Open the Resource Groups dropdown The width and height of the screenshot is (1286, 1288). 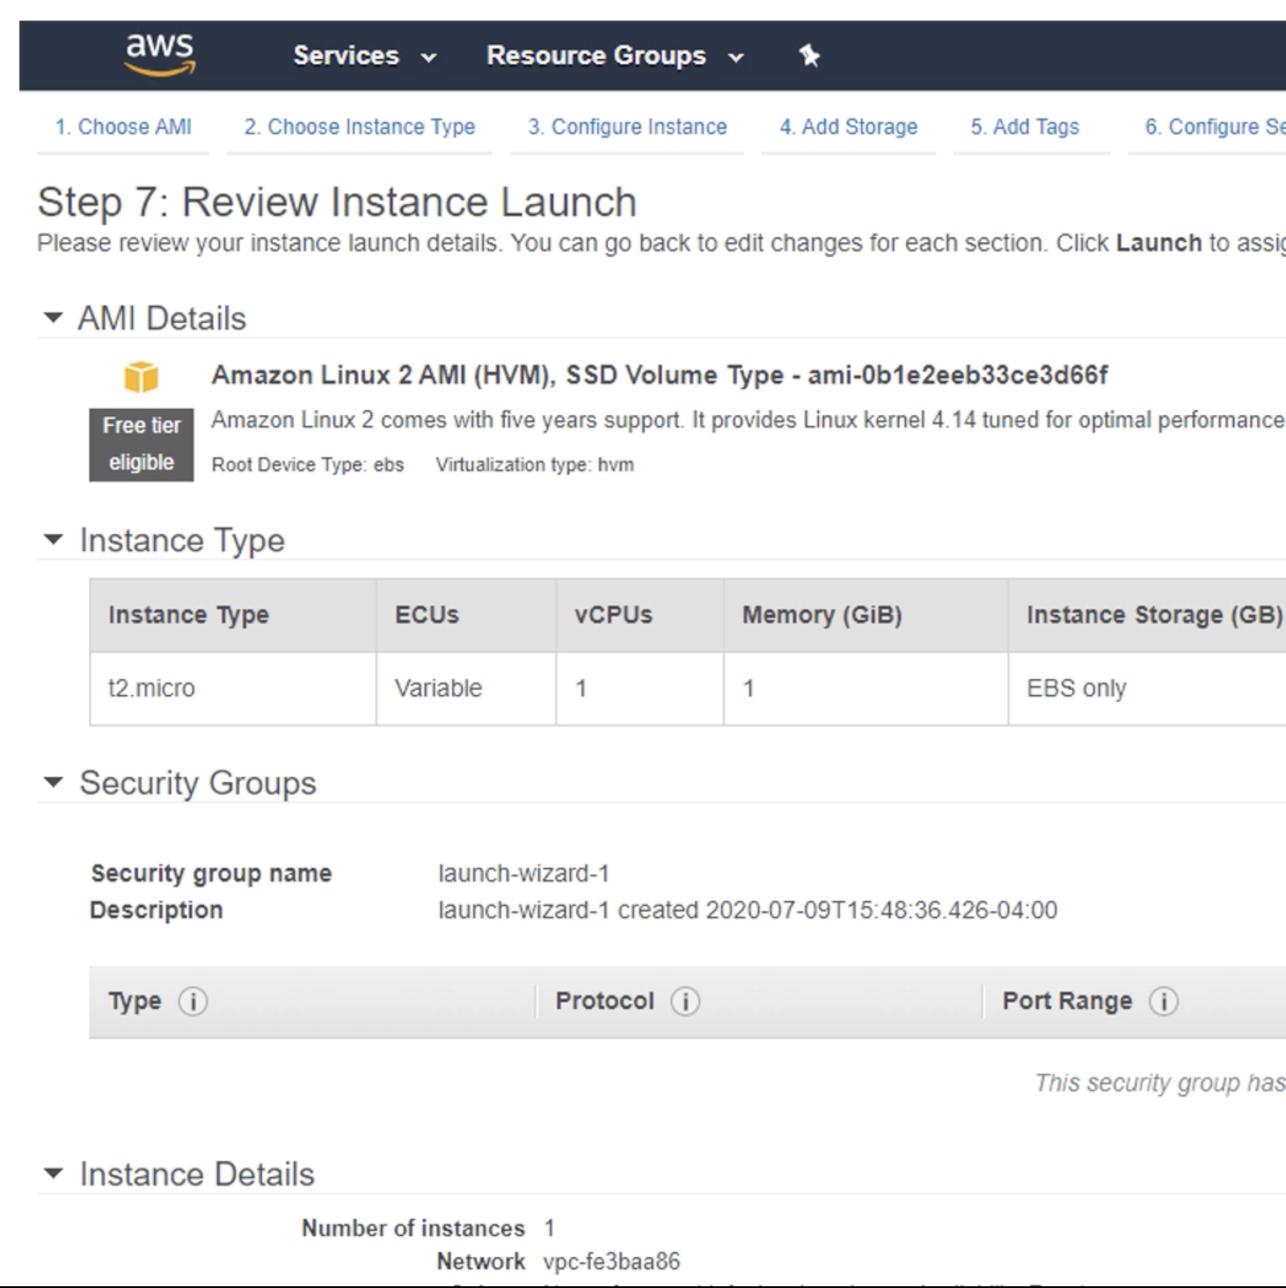pyautogui.click(x=615, y=55)
